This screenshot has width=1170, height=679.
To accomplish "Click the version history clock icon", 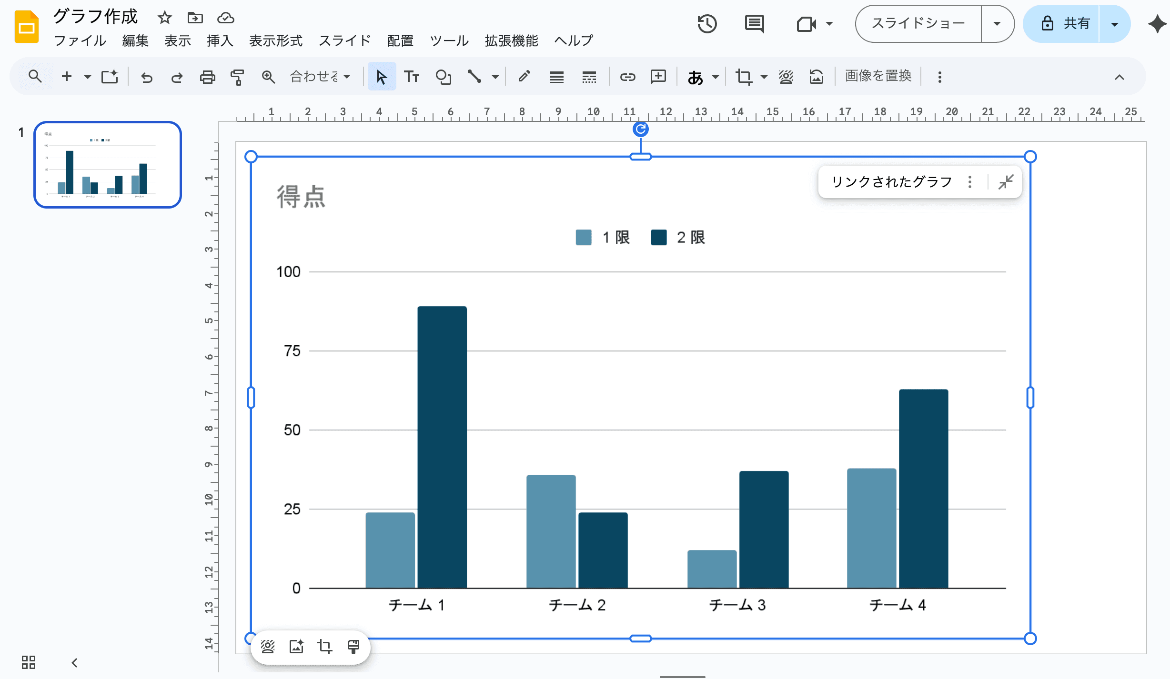I will (707, 24).
